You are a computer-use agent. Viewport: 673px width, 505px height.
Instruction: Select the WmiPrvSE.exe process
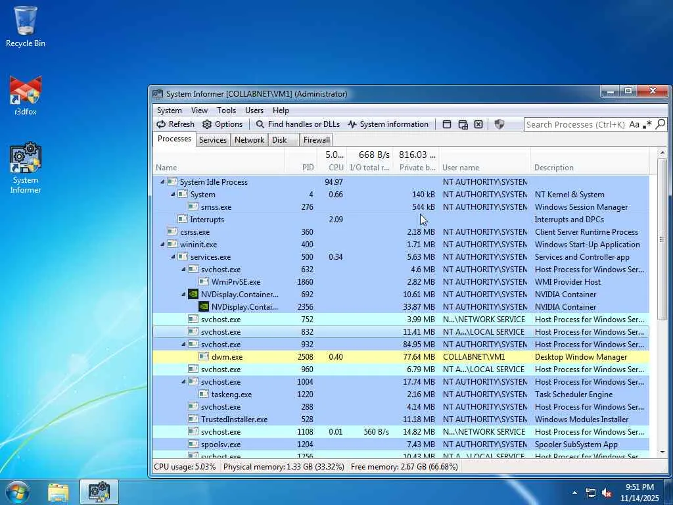[401, 281]
